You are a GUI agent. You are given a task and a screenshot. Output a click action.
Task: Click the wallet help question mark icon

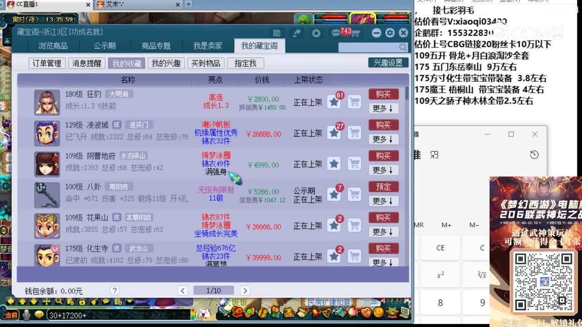[115, 291]
